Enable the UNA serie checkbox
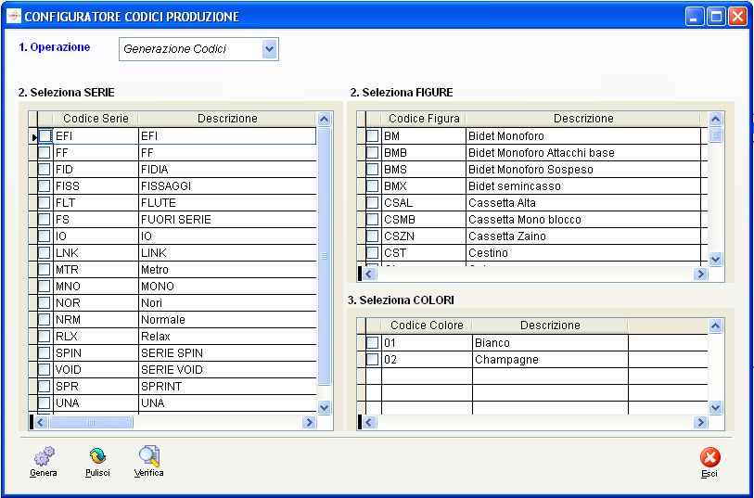This screenshot has height=498, width=754. (x=45, y=403)
